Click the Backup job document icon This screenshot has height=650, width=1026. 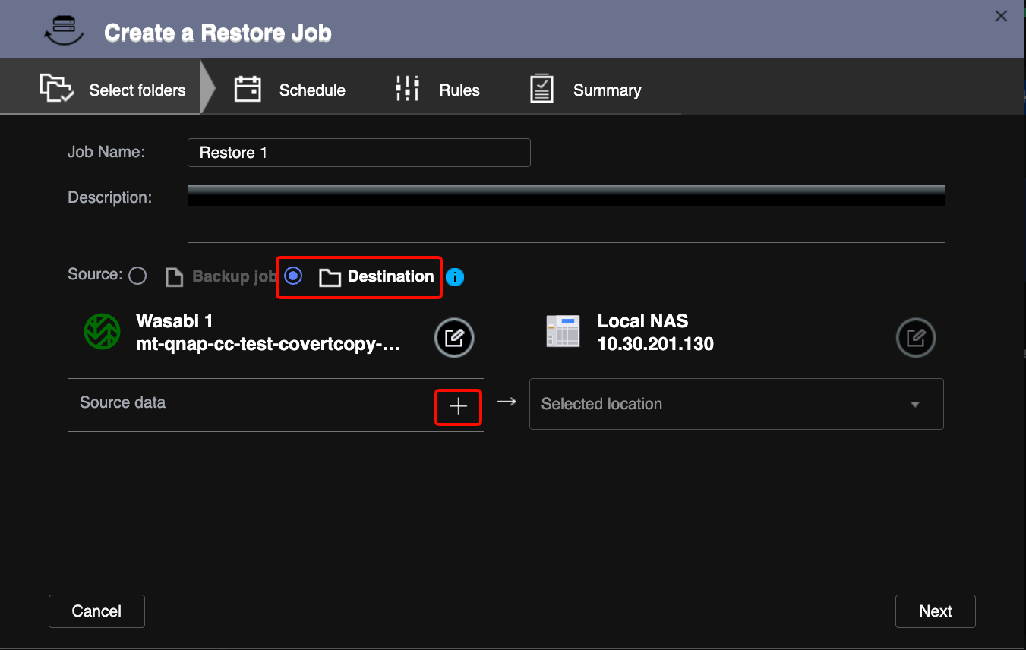coord(175,277)
